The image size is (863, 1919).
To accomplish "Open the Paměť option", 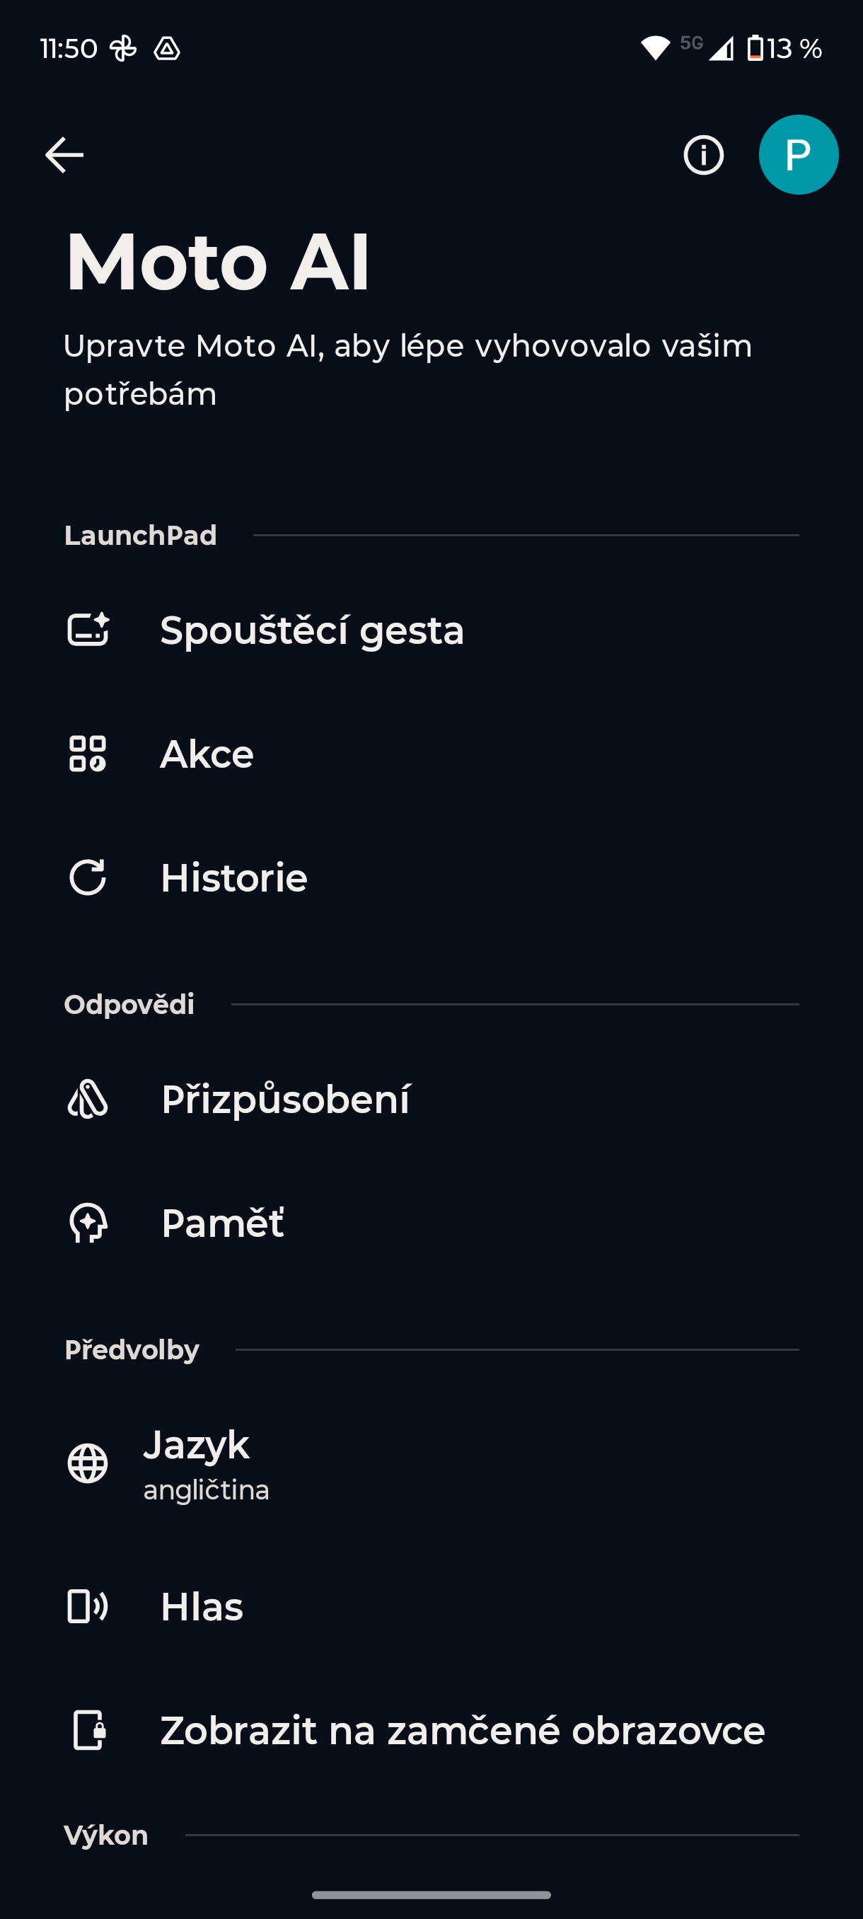I will pyautogui.click(x=222, y=1223).
